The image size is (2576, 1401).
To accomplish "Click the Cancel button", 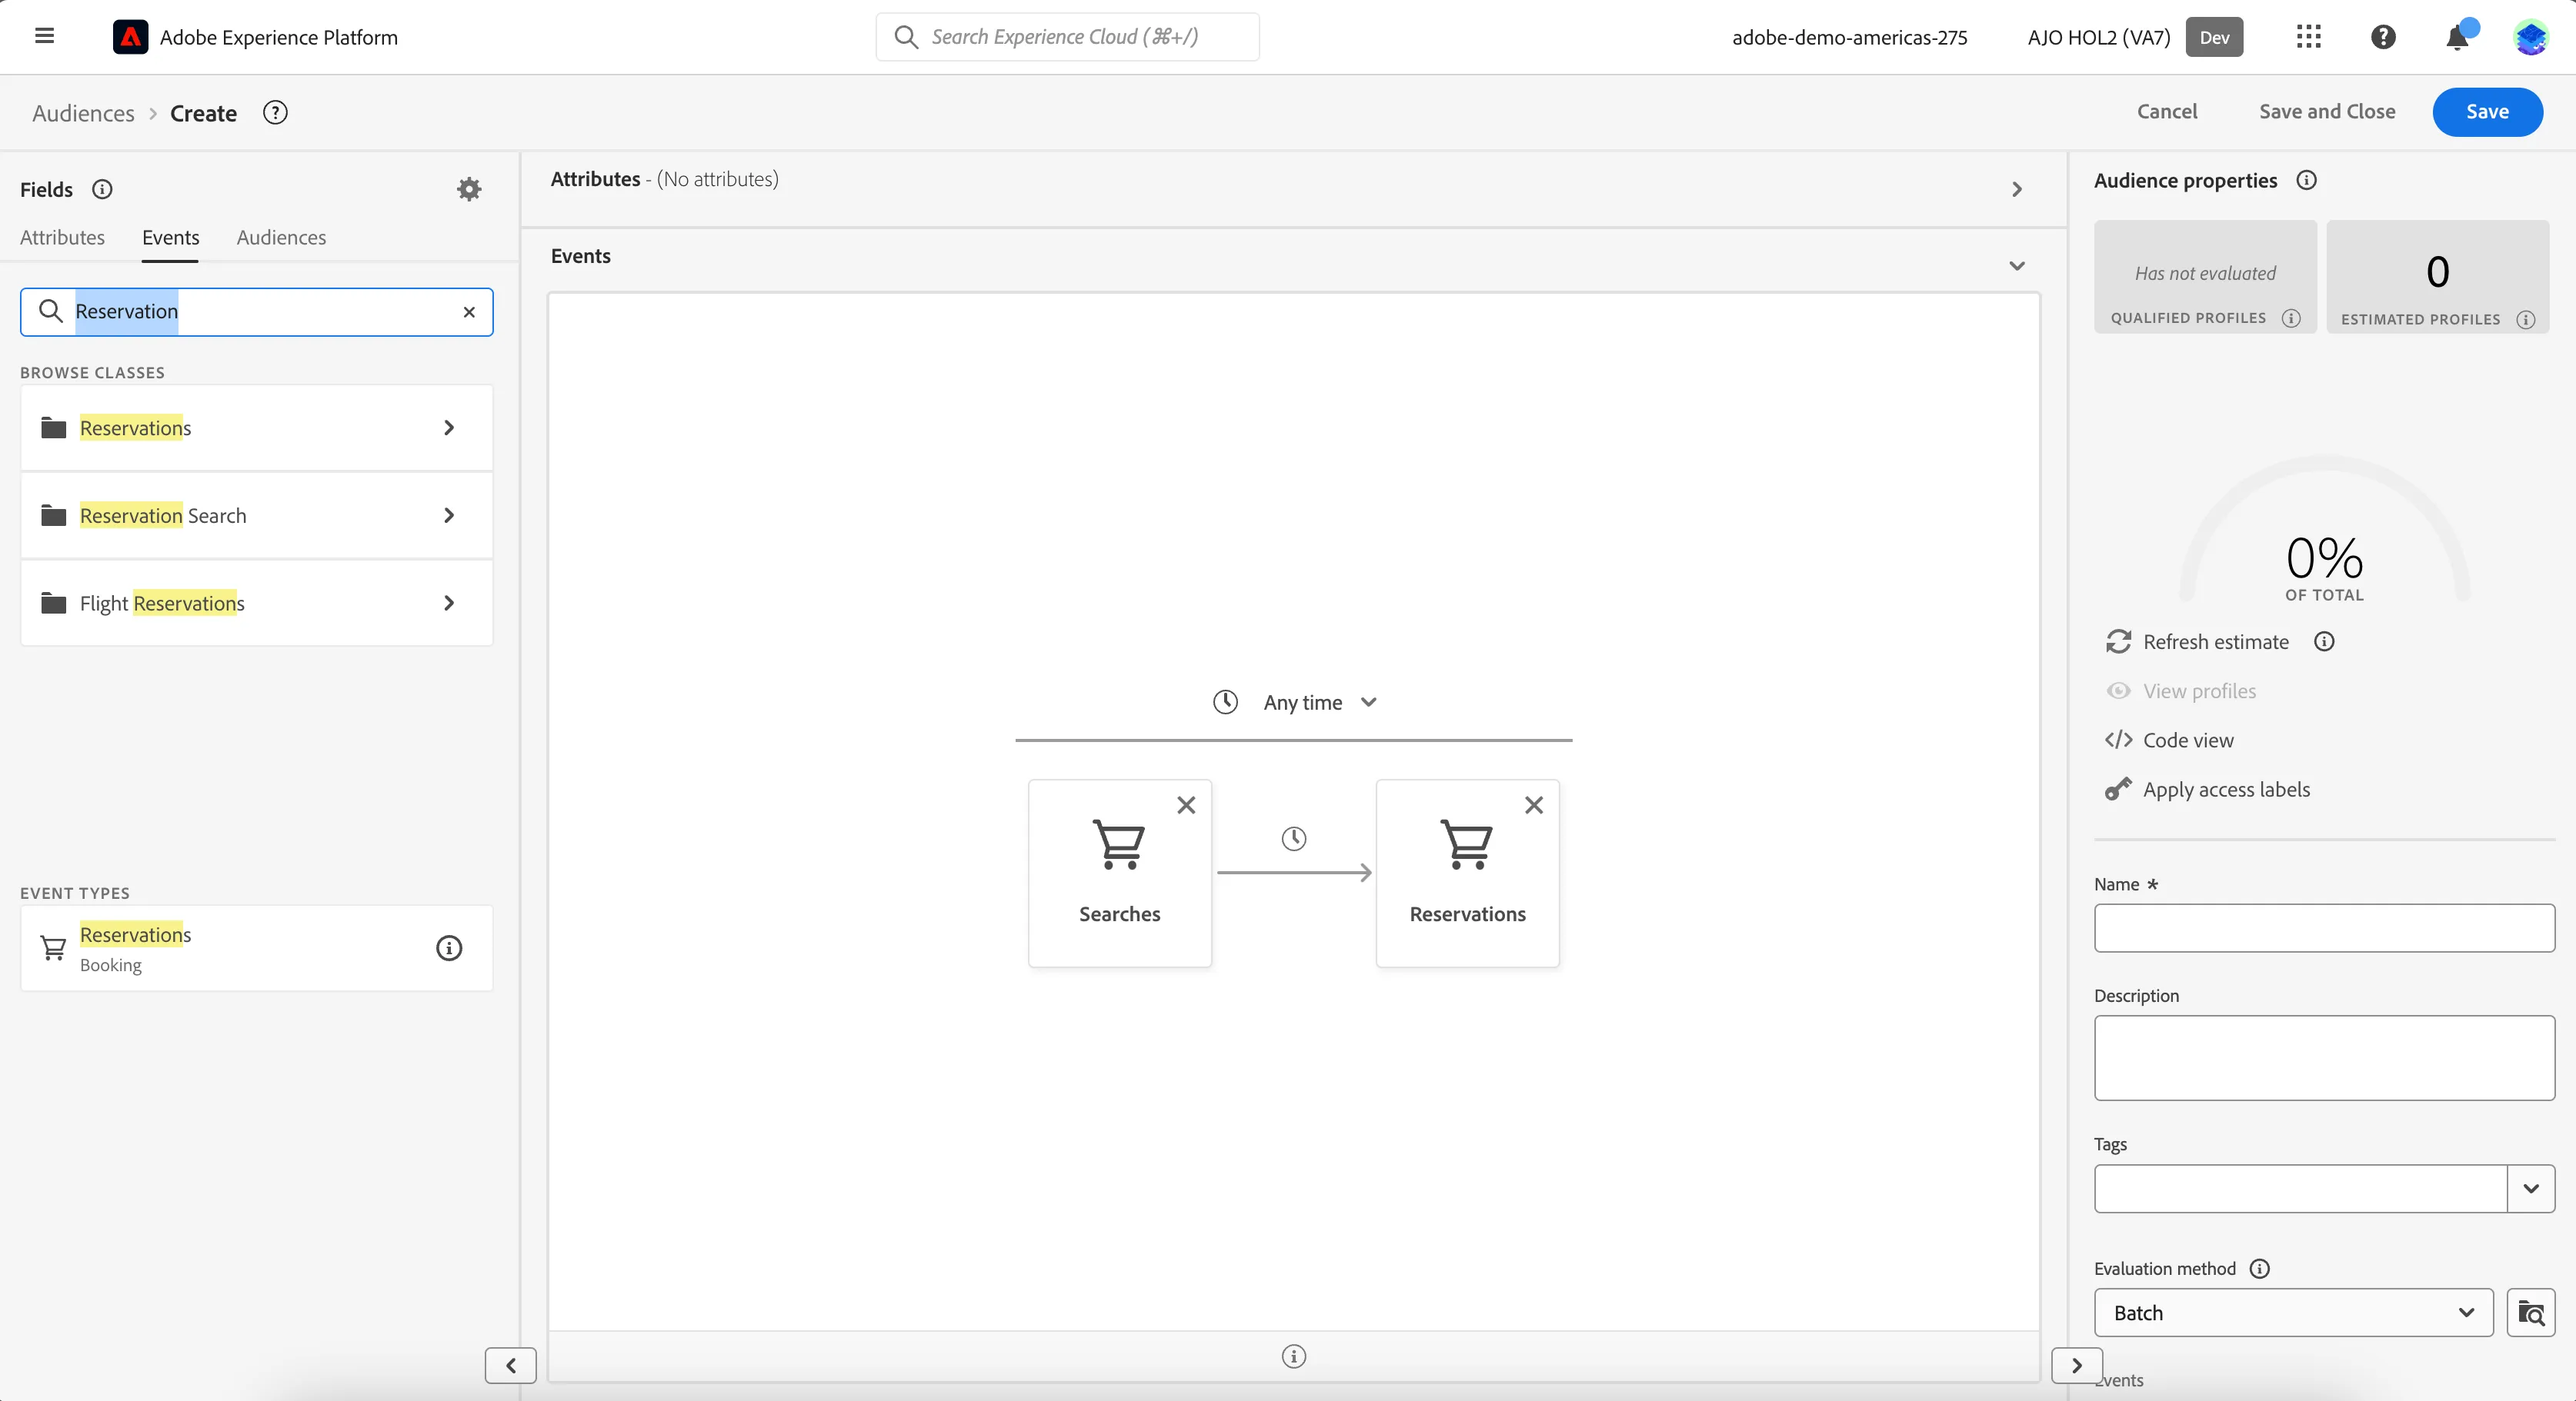I will pyautogui.click(x=2167, y=111).
